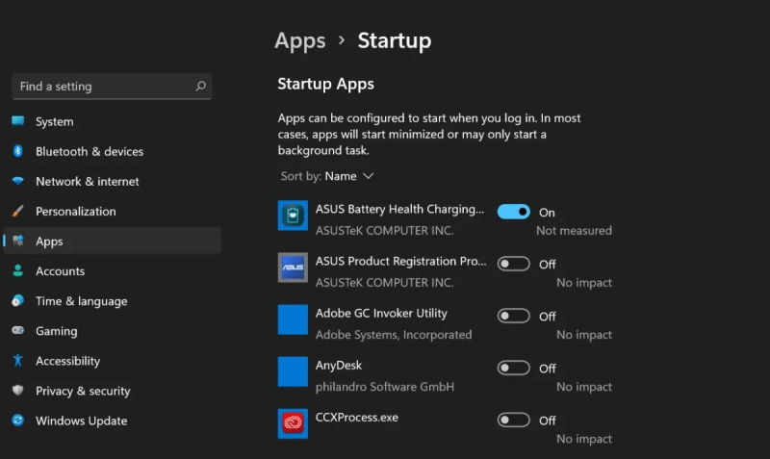Toggle CCXProcess.exe startup on

tap(514, 421)
